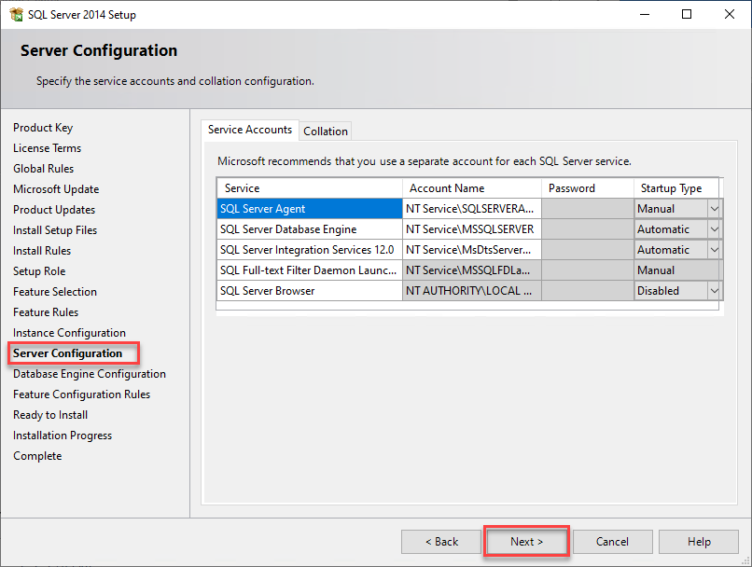
Task: Open Help for this setup page
Action: coord(698,542)
